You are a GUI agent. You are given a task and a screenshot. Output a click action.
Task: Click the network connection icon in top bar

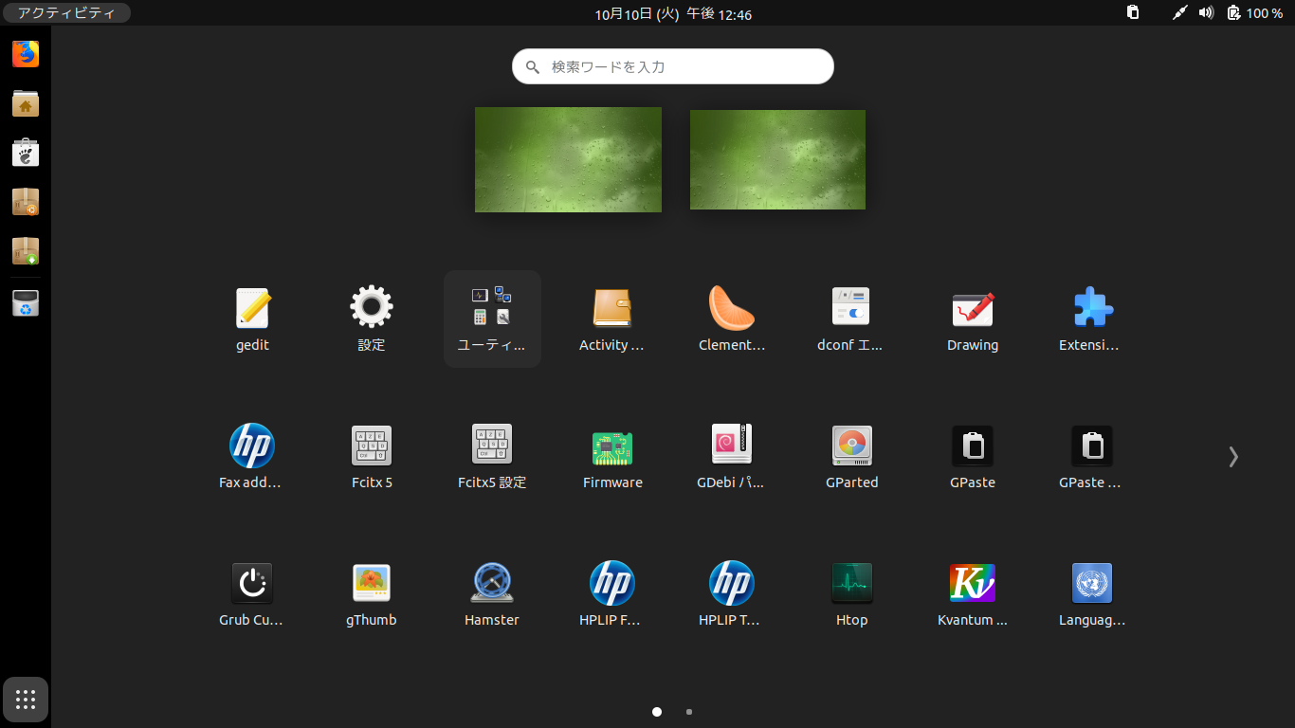tap(1179, 13)
